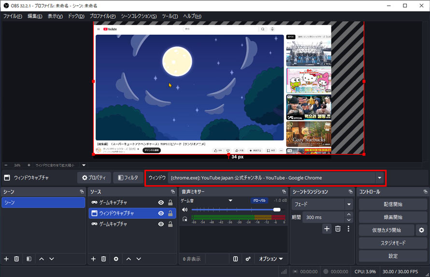Click the 期間 300 ms input field
The height and width of the screenshot is (277, 430).
pos(324,217)
